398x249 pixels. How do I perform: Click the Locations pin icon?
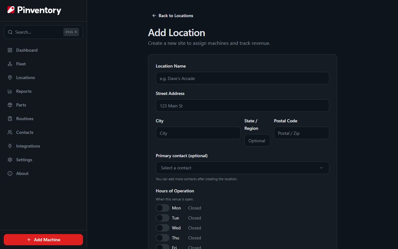coord(10,78)
